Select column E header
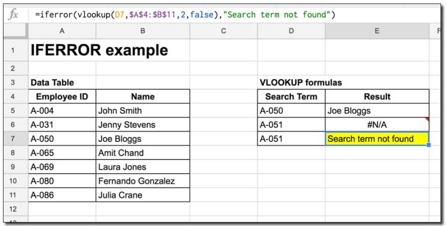The width and height of the screenshot is (446, 226). (377, 31)
